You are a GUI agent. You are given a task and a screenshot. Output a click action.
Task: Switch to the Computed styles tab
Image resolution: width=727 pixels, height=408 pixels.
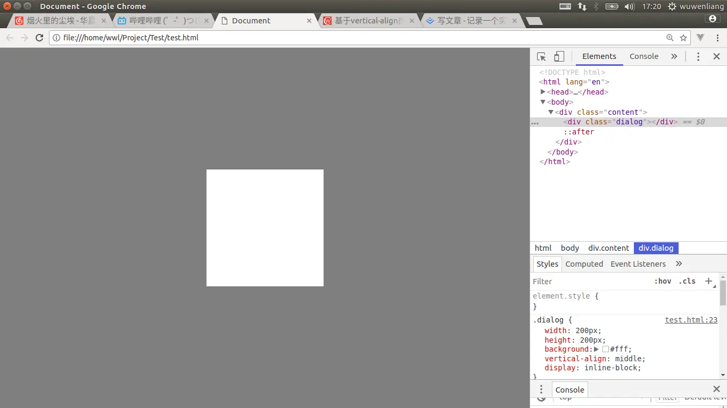coord(584,264)
